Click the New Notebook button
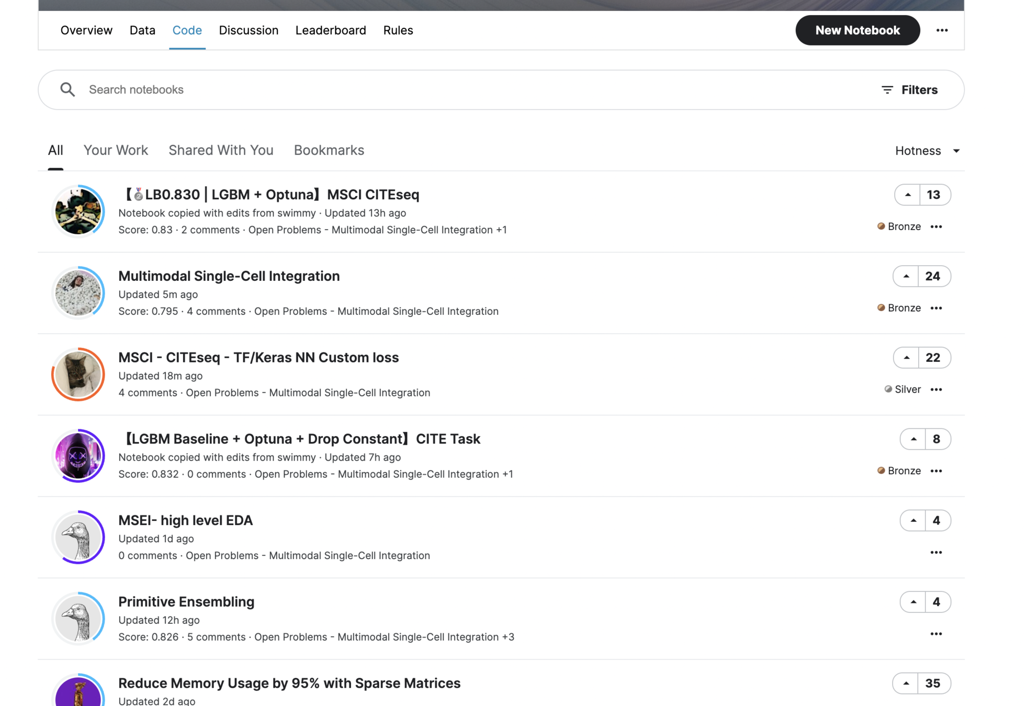Viewport: 1027px width, 706px height. 857,30
